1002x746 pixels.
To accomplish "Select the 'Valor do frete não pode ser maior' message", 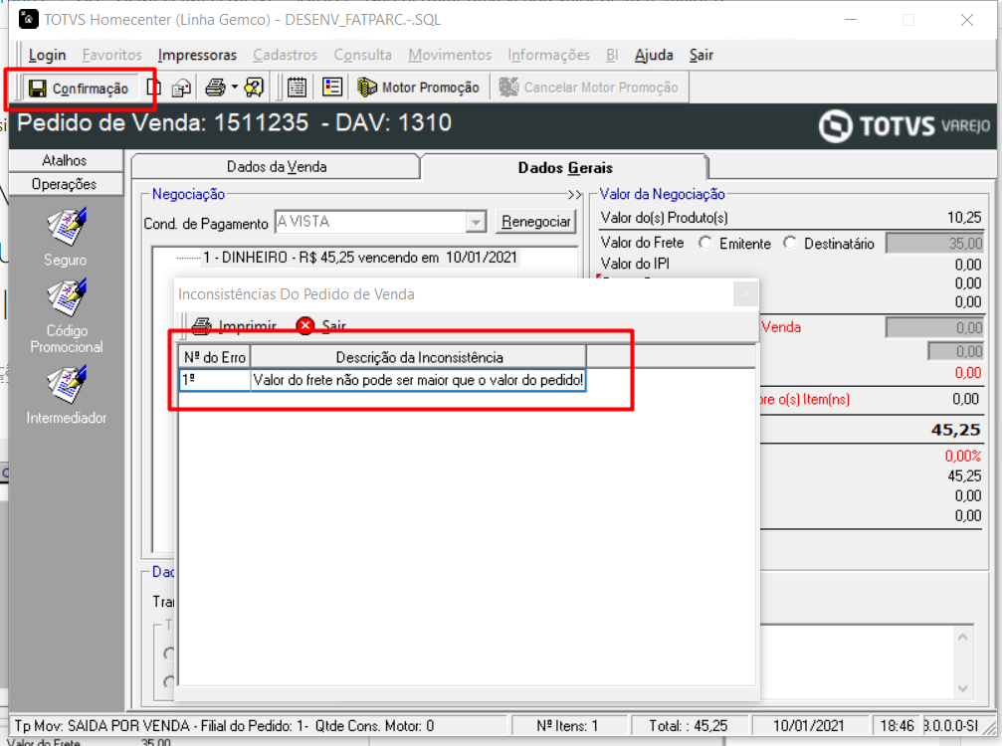I will [418, 380].
